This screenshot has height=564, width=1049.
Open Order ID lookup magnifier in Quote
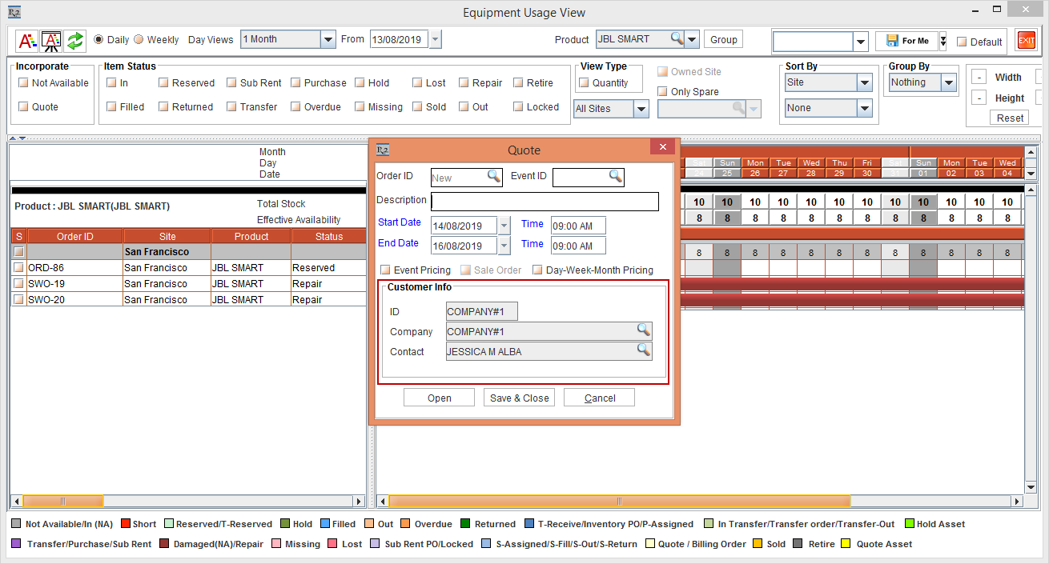click(494, 177)
